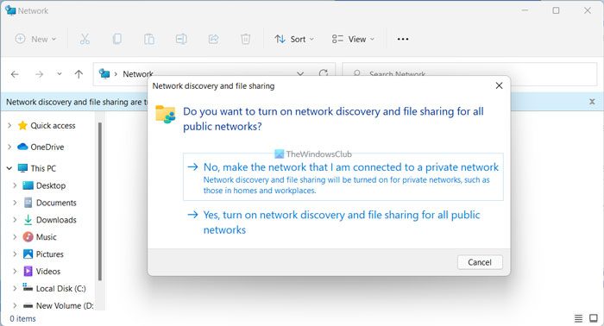Click the Cut scissors icon

(x=85, y=39)
